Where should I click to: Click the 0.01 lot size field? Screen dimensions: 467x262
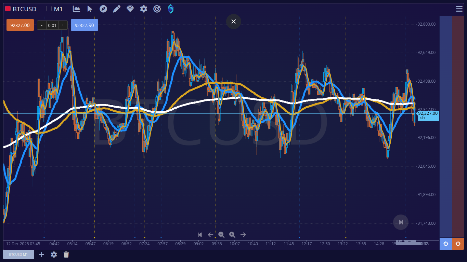click(x=52, y=25)
